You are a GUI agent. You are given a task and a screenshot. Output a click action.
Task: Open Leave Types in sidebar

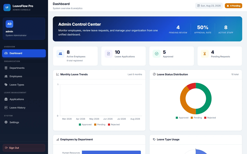(24, 84)
